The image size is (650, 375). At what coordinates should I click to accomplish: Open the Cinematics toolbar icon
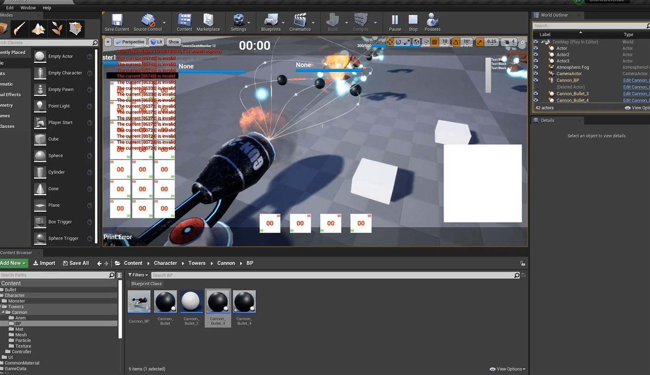click(x=300, y=22)
